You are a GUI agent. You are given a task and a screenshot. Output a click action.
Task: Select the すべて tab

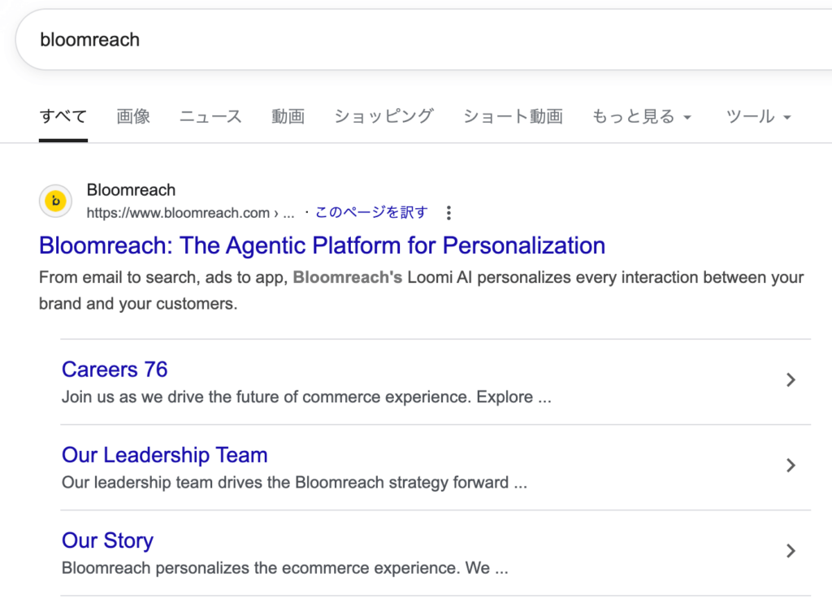coord(63,117)
